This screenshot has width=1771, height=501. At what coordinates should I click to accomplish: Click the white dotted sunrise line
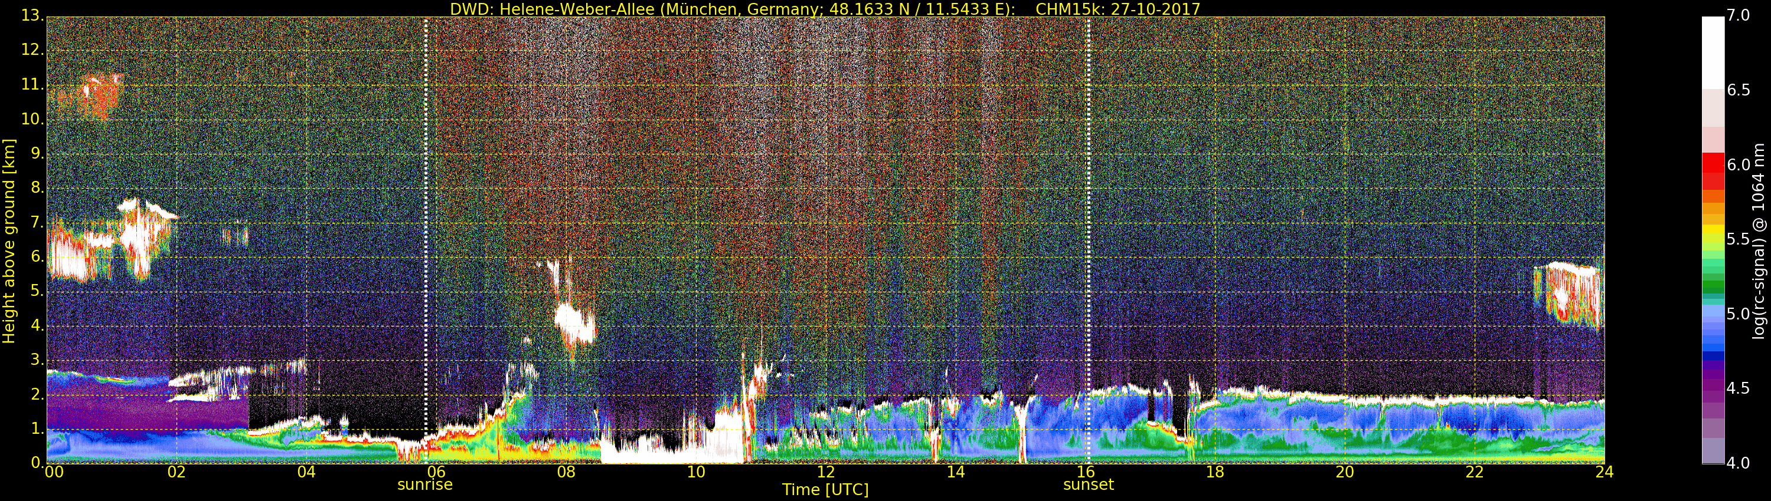pos(426,206)
